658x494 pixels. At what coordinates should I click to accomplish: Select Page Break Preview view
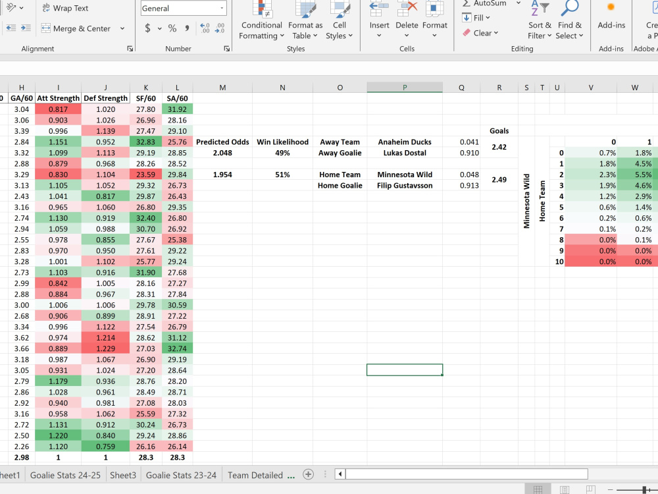(590, 489)
